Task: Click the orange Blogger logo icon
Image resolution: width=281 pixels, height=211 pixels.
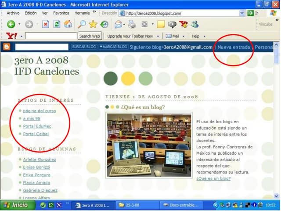Action: click(7, 47)
